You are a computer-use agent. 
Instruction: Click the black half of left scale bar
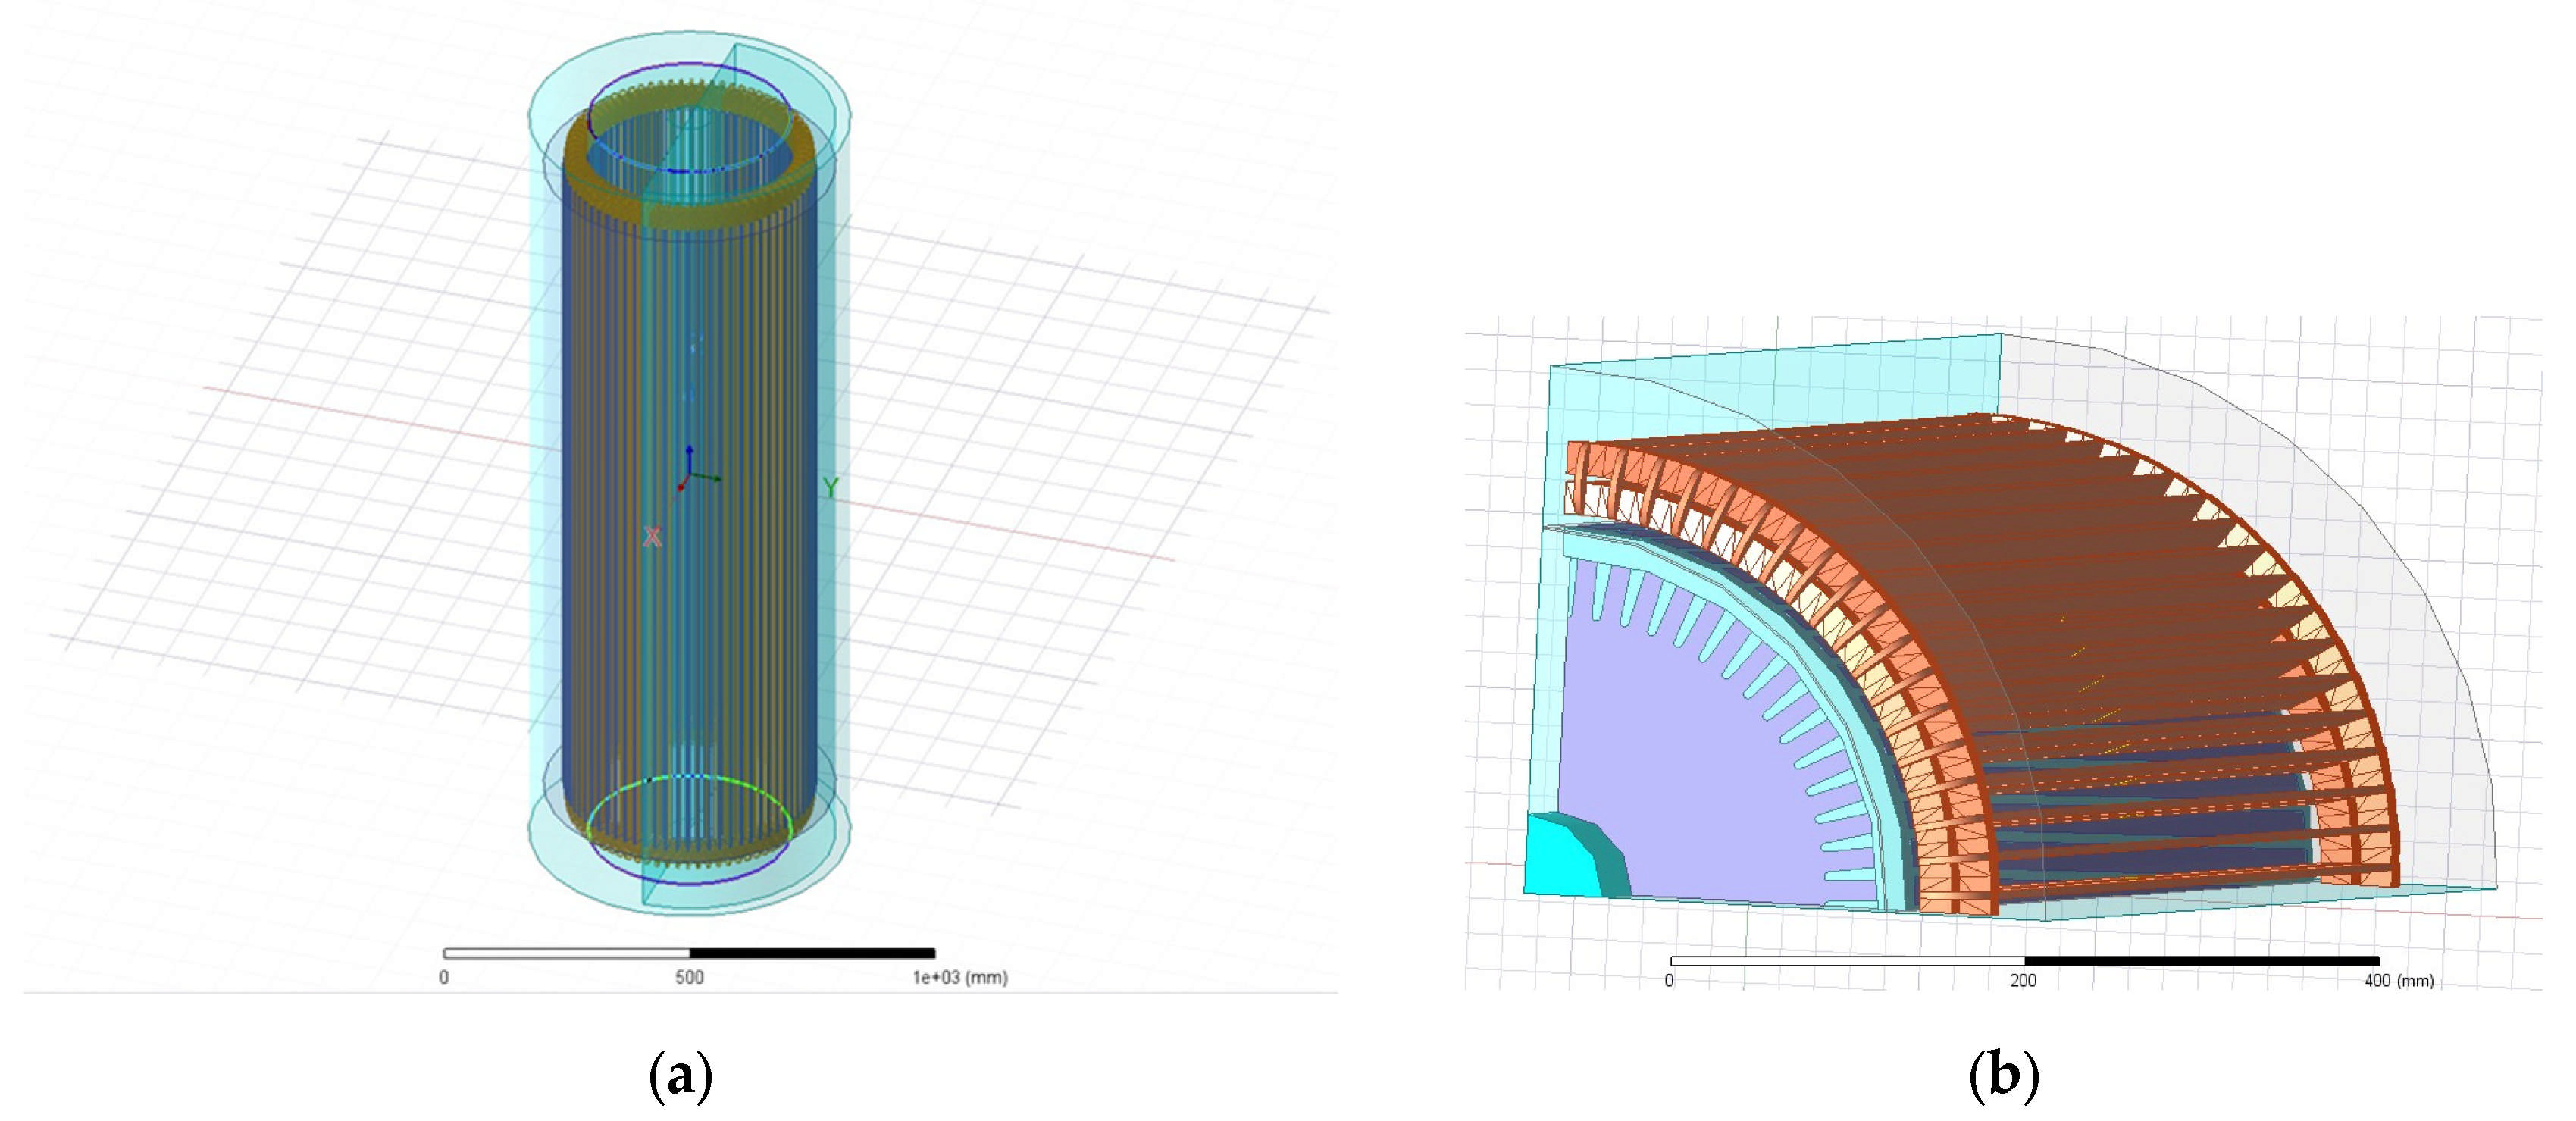click(812, 954)
